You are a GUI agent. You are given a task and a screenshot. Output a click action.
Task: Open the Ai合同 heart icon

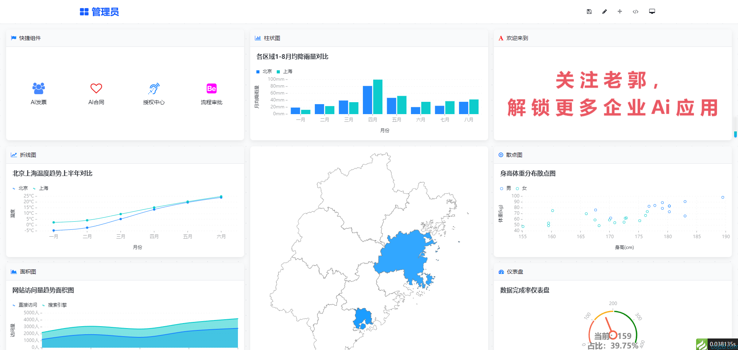96,89
